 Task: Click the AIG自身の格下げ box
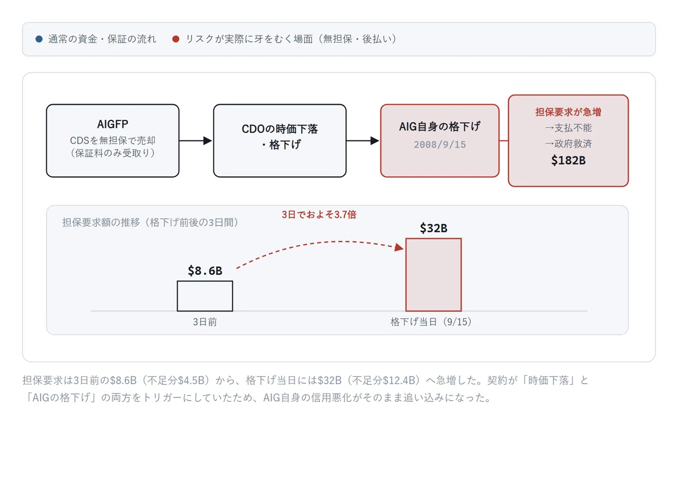click(440, 141)
